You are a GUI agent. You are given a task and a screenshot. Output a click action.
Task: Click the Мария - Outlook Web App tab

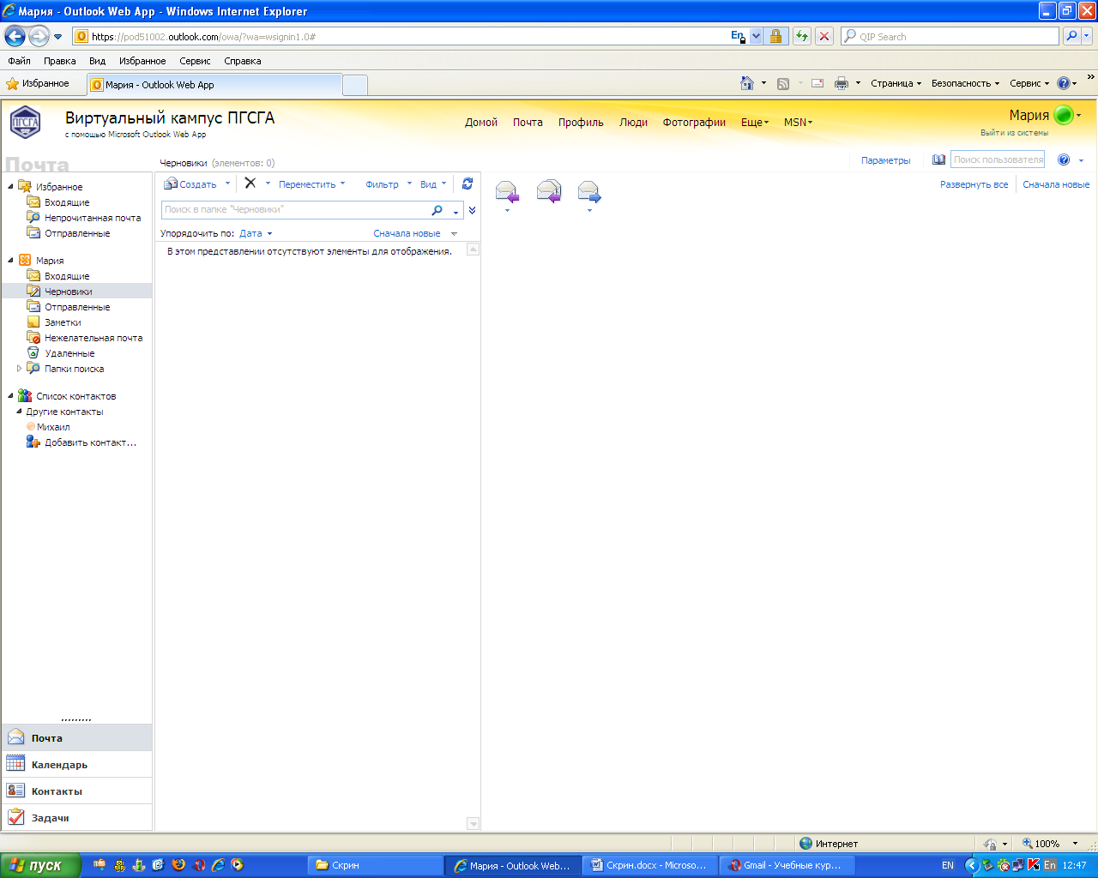click(214, 84)
